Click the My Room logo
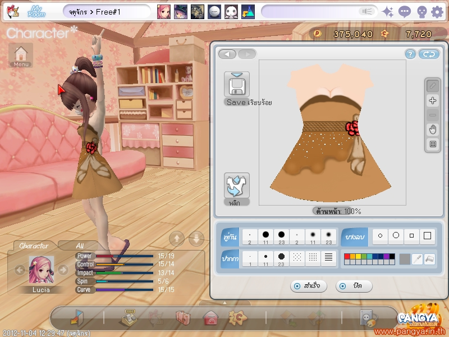The image size is (449, 337). pos(36,12)
